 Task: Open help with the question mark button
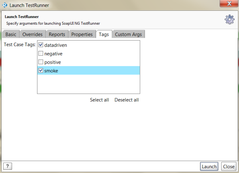click(8, 166)
